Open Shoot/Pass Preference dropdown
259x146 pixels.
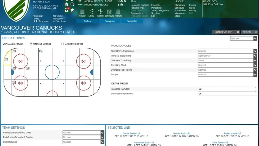[x=227, y=51]
